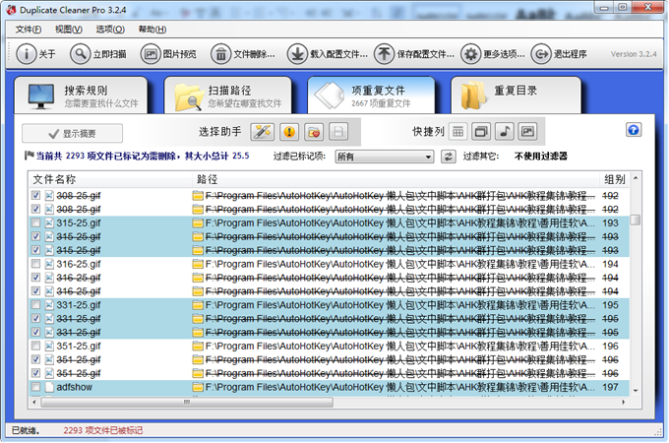The image size is (669, 443).
Task: Start scanning with 立即扫描 magnifier icon
Action: (81, 54)
